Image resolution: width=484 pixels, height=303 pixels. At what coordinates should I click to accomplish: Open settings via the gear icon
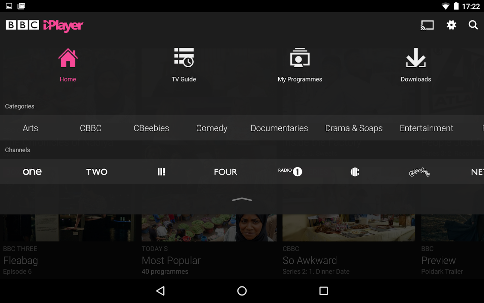coord(451,25)
